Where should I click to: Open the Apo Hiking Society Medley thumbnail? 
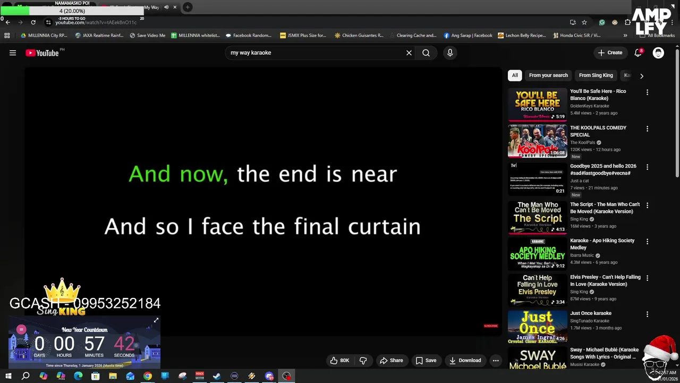tap(538, 254)
